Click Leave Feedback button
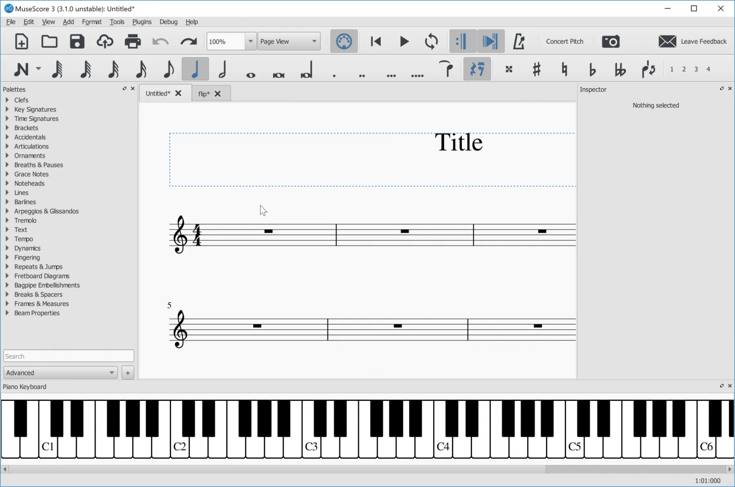The width and height of the screenshot is (735, 487). pos(693,41)
